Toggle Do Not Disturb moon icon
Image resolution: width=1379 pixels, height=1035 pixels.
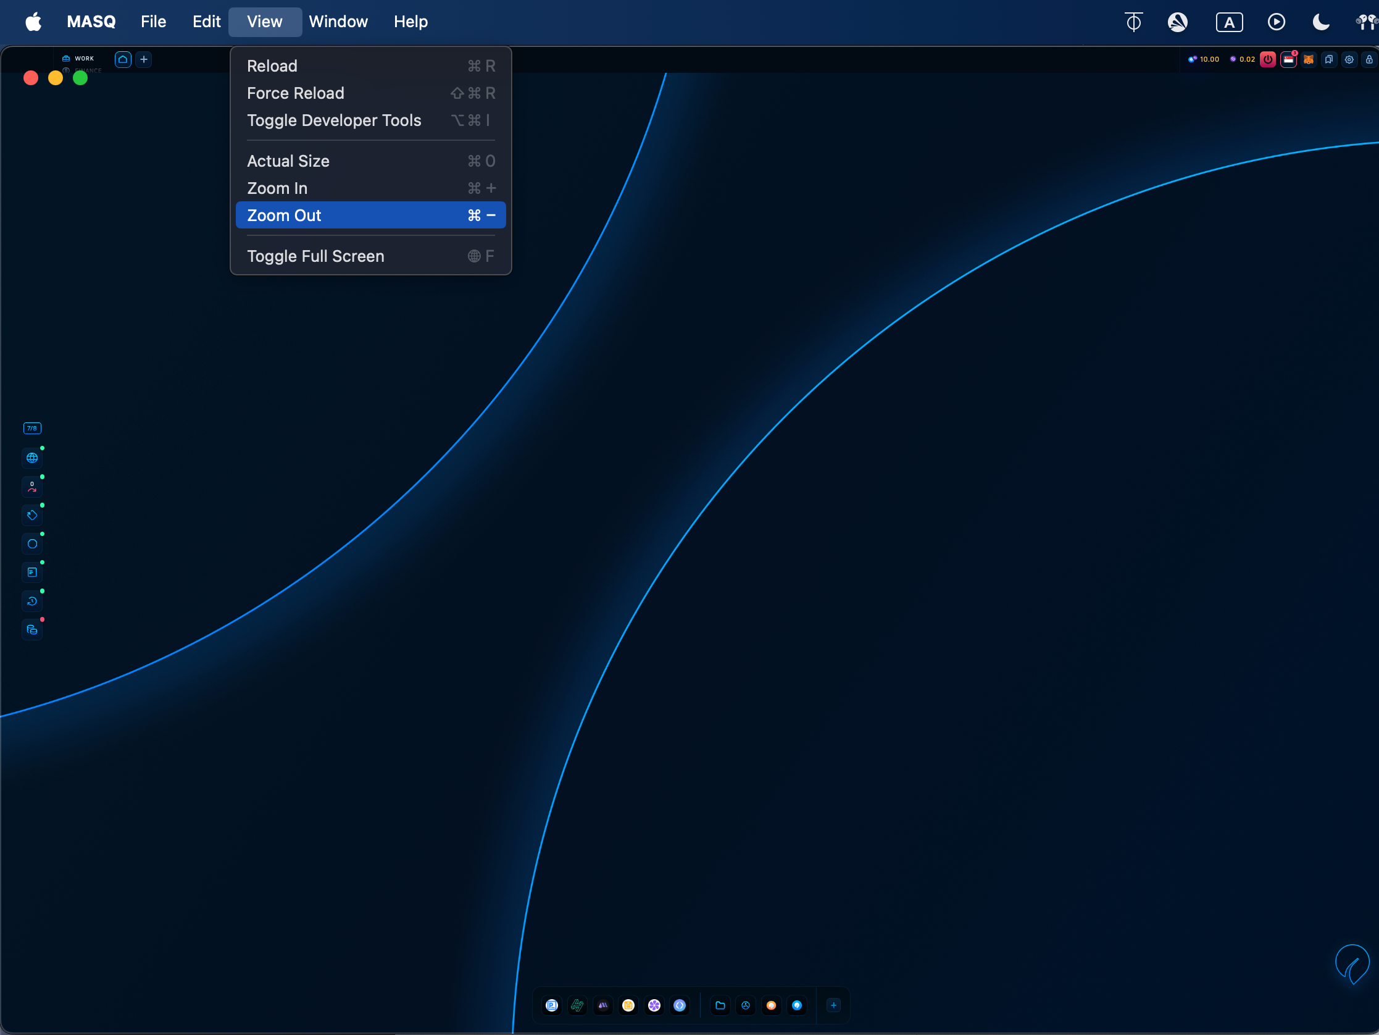tap(1320, 22)
